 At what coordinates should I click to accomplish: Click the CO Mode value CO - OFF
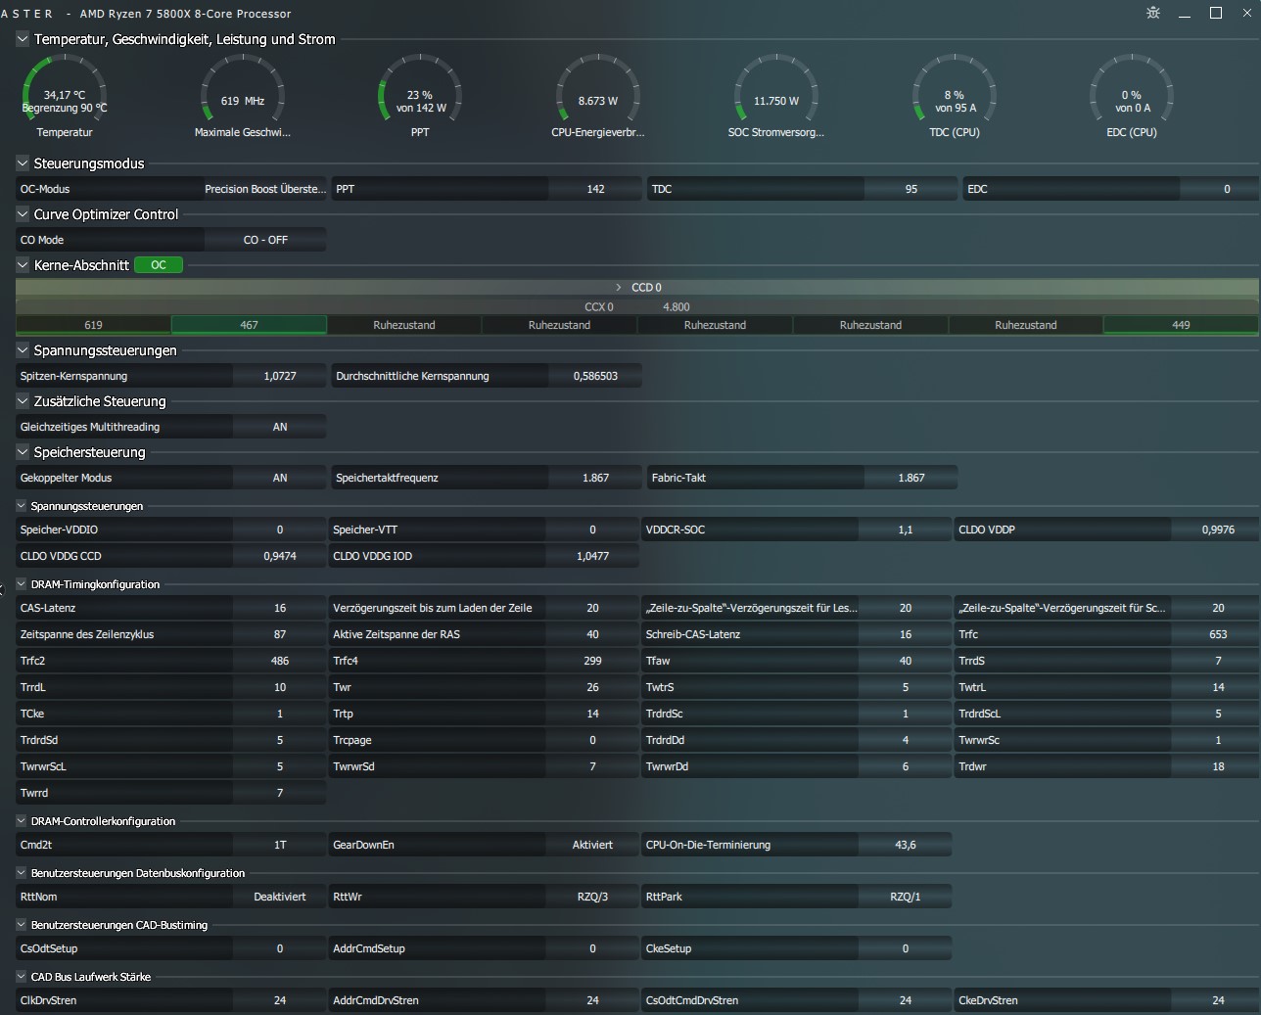(x=265, y=240)
